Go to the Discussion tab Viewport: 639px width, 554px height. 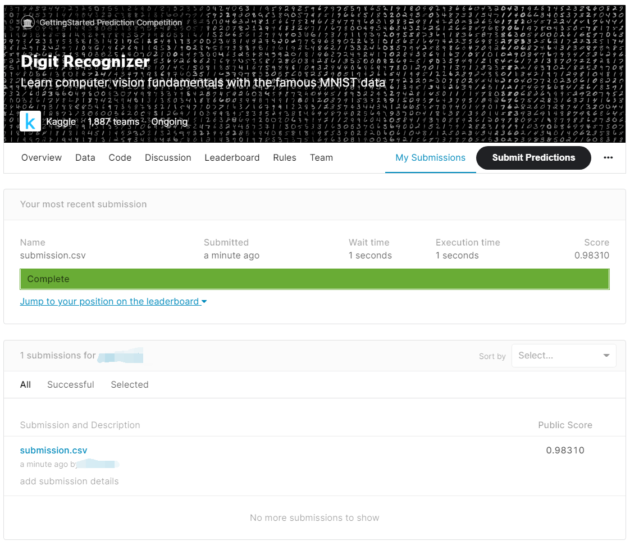point(168,158)
